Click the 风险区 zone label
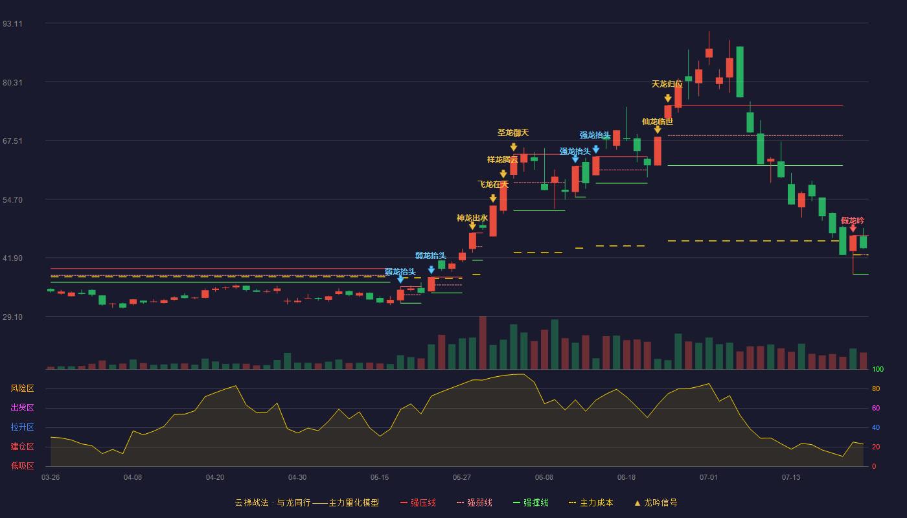The width and height of the screenshot is (907, 518). 22,388
